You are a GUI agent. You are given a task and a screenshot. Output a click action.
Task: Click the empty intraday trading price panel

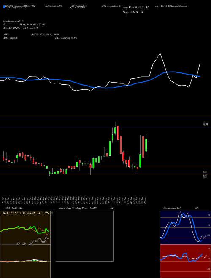(x=84, y=236)
